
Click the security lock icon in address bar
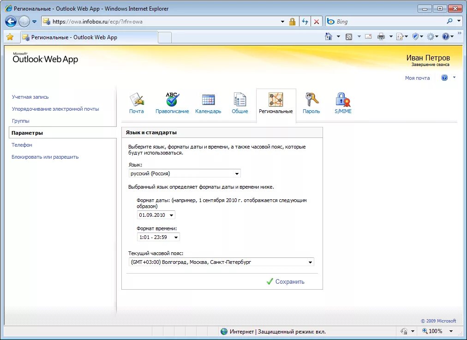click(x=292, y=21)
